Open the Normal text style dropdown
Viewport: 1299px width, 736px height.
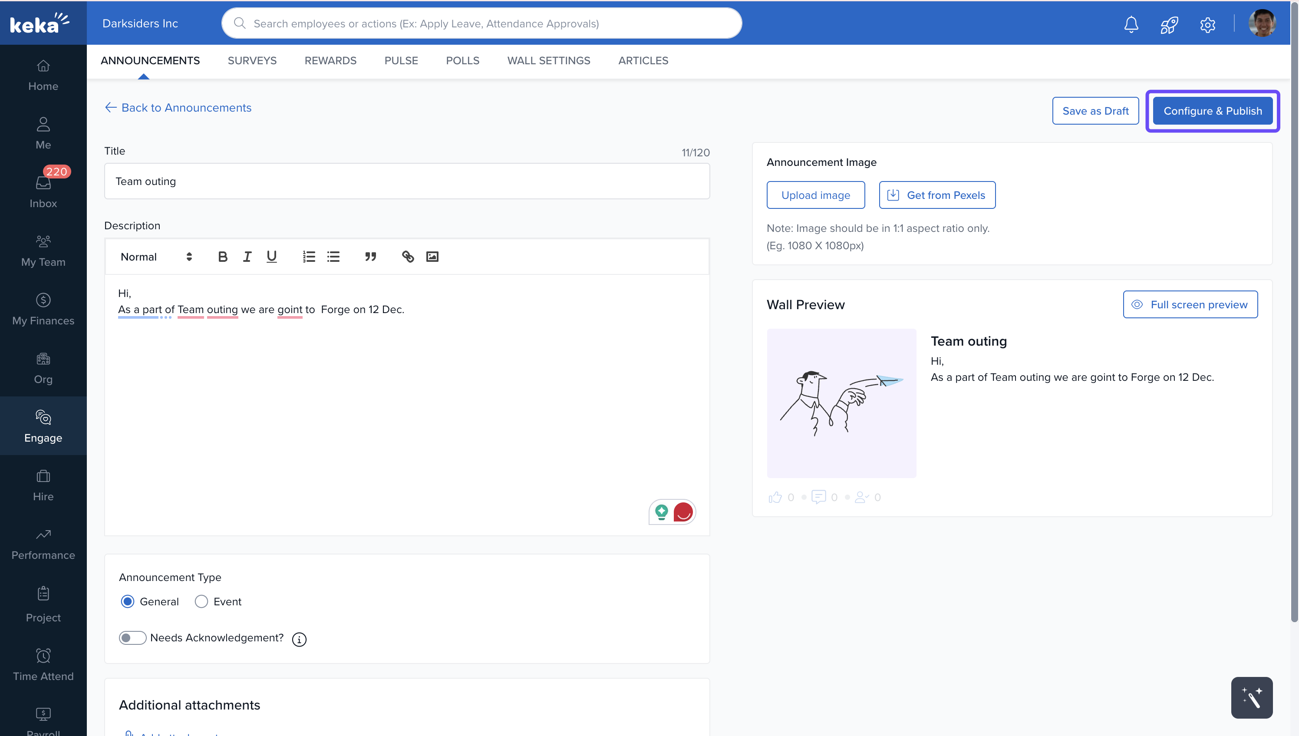[x=156, y=257]
